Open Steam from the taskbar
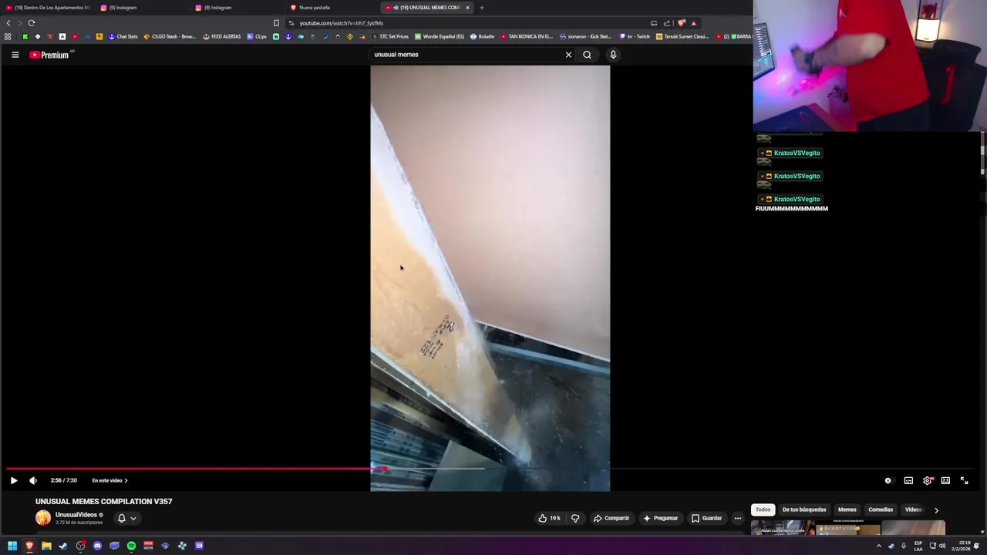This screenshot has width=987, height=555. (63, 546)
